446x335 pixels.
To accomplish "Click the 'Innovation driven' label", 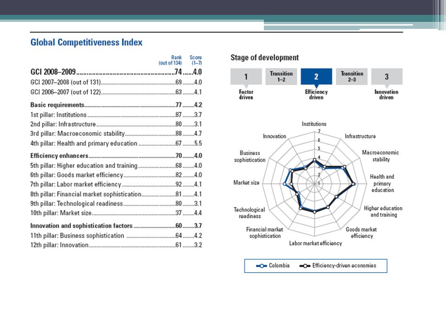I will (386, 94).
